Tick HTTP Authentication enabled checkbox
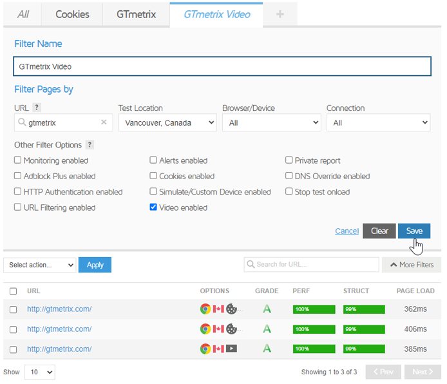Screen dimensions: 447x384 (17, 191)
